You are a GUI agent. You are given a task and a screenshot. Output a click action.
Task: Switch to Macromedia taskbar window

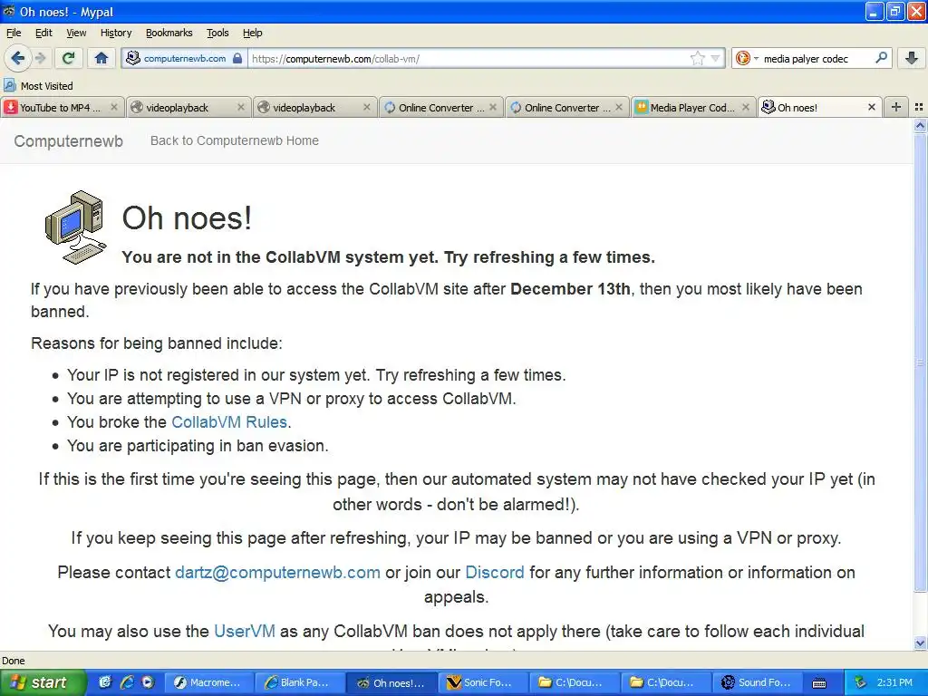click(x=208, y=682)
